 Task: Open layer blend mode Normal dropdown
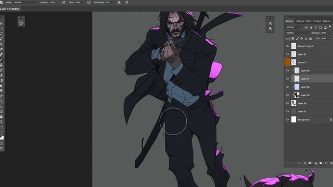tap(298, 33)
